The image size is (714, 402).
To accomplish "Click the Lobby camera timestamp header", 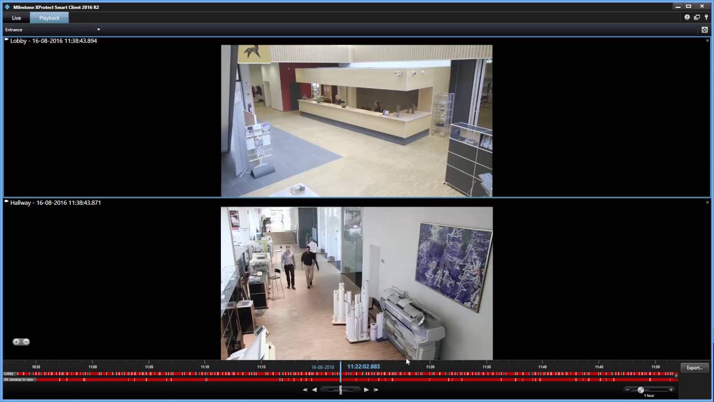I will tap(54, 41).
